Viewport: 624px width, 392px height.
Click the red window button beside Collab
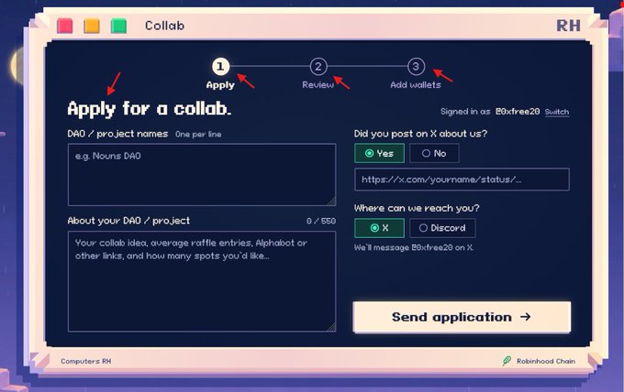65,27
